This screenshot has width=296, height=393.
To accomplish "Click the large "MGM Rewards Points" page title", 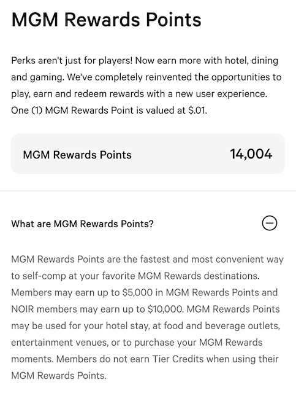I will [x=107, y=20].
